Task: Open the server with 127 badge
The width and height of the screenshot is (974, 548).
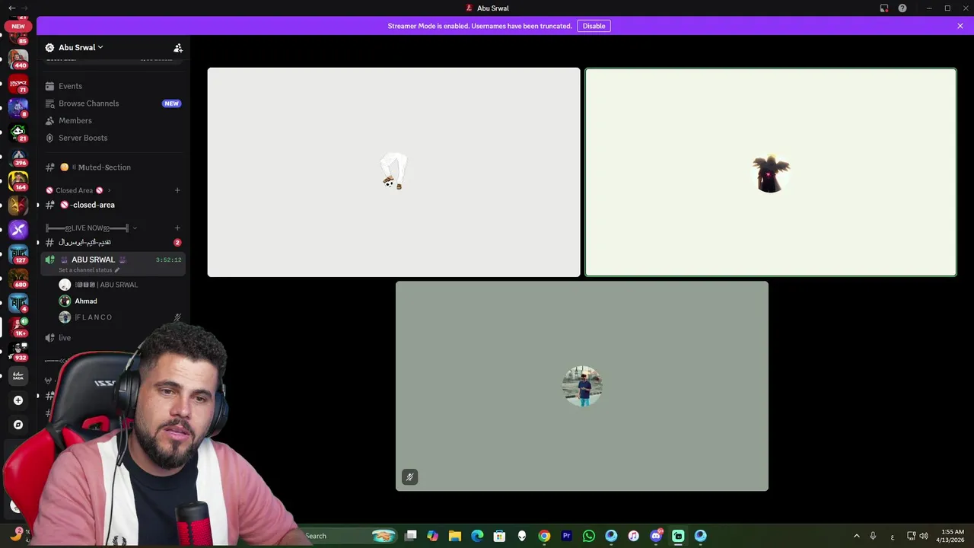Action: [18, 253]
